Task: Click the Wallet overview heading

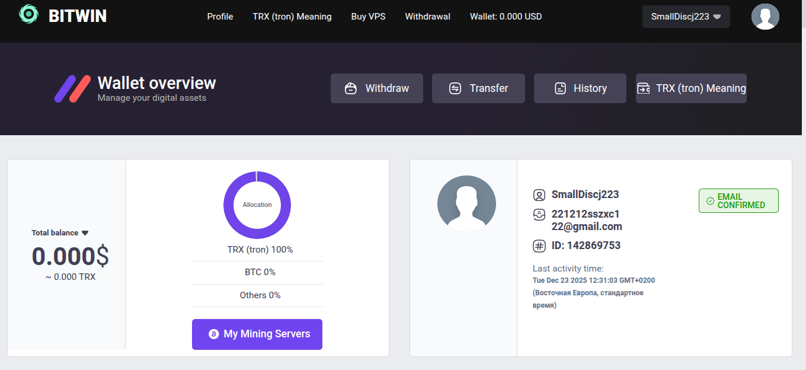Action: (x=157, y=82)
